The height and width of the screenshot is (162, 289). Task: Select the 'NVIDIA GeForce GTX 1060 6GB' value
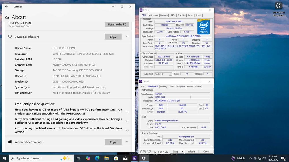coord(74,65)
